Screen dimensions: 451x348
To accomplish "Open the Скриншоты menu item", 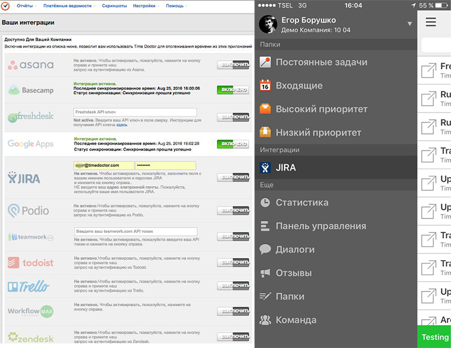I will (114, 6).
